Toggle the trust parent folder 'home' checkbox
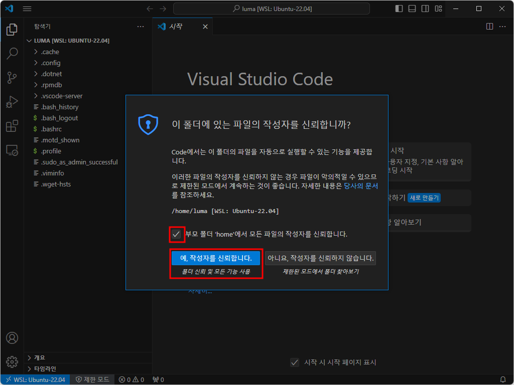 pyautogui.click(x=176, y=235)
